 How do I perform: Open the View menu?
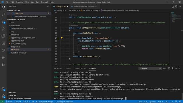click(x=27, y=2)
